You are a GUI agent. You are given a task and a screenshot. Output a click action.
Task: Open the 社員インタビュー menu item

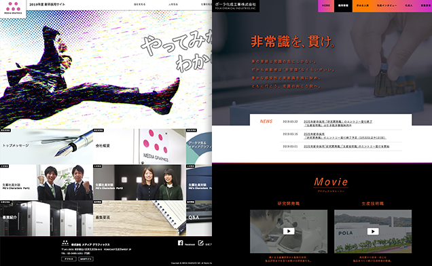point(386,6)
